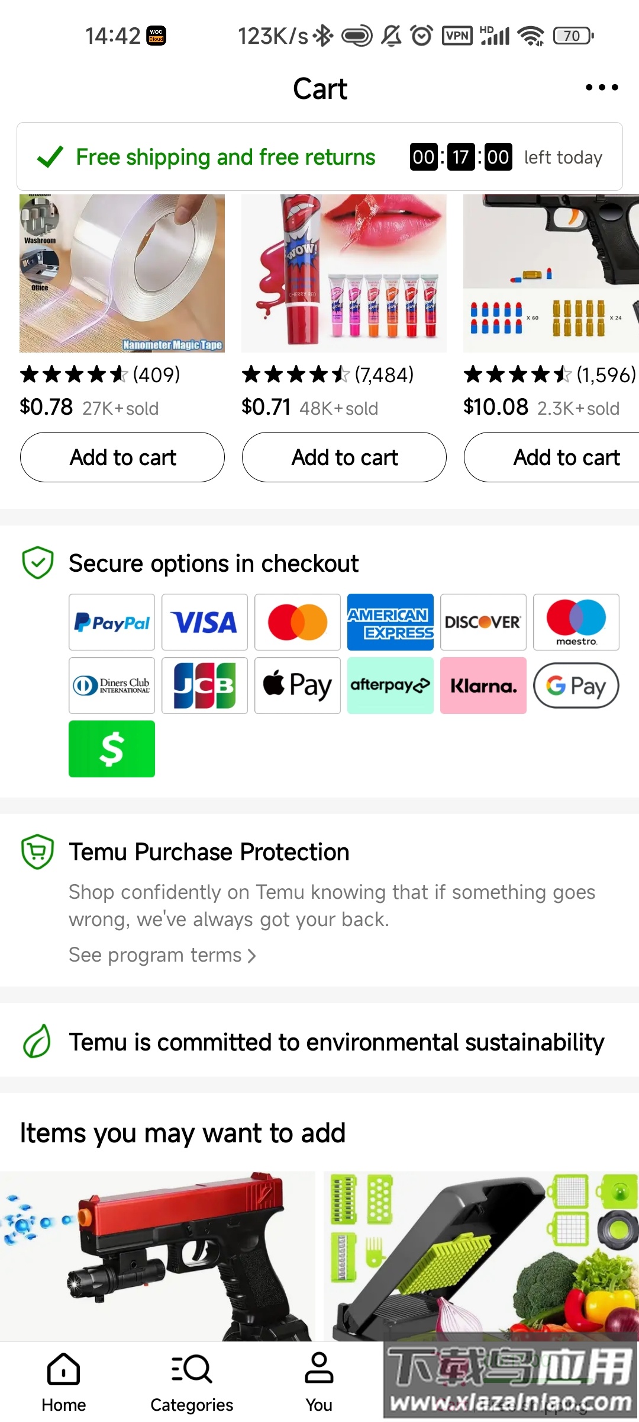Tap the American Express payment icon

coord(390,622)
